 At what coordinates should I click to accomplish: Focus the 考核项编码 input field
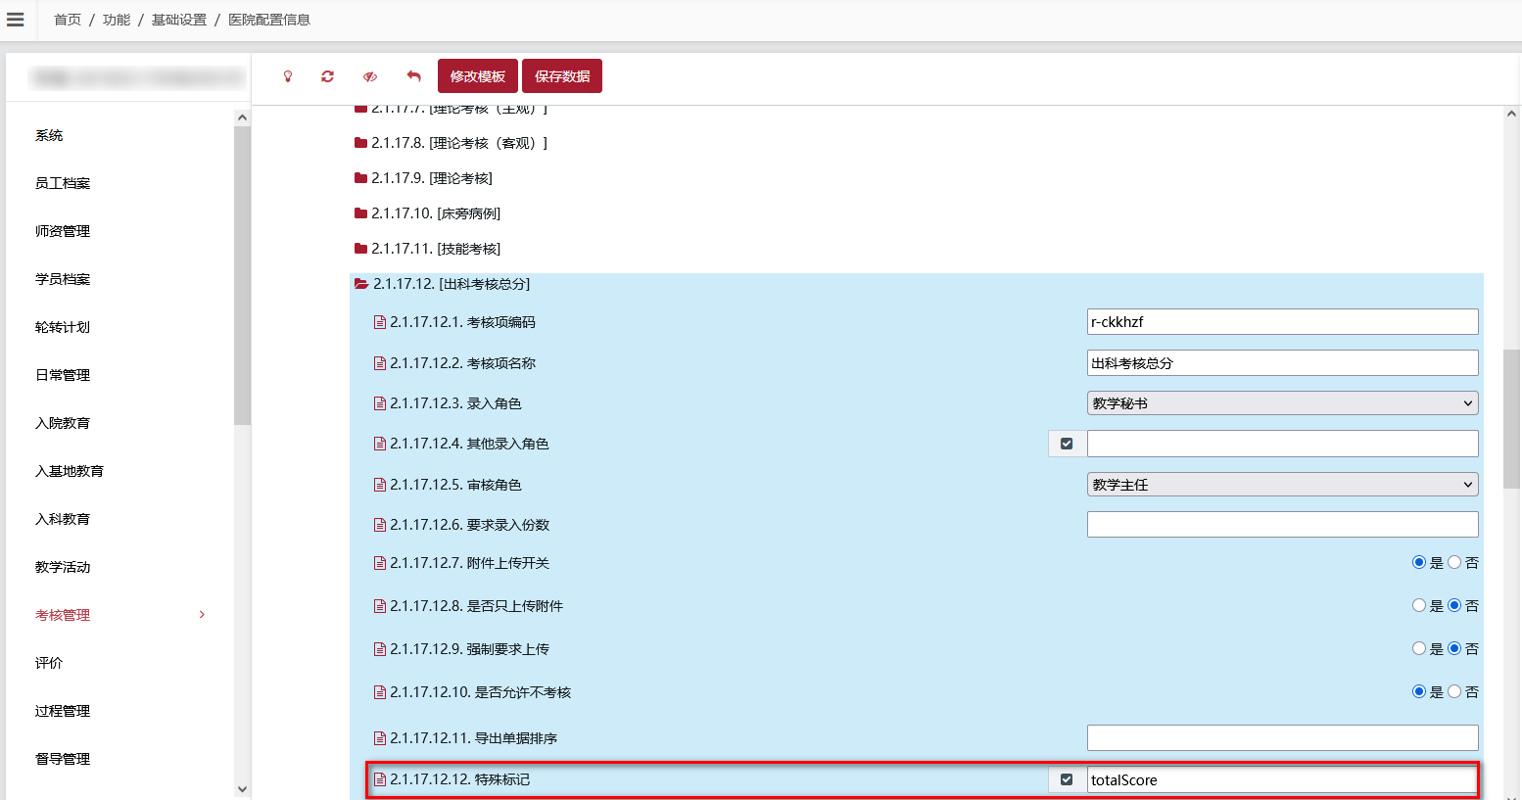point(1282,322)
